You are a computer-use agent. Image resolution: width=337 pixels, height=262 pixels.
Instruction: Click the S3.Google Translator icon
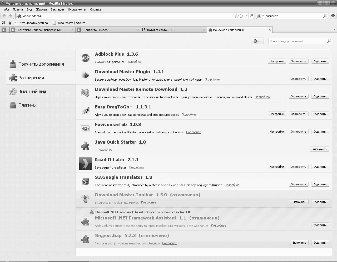pyautogui.click(x=85, y=181)
